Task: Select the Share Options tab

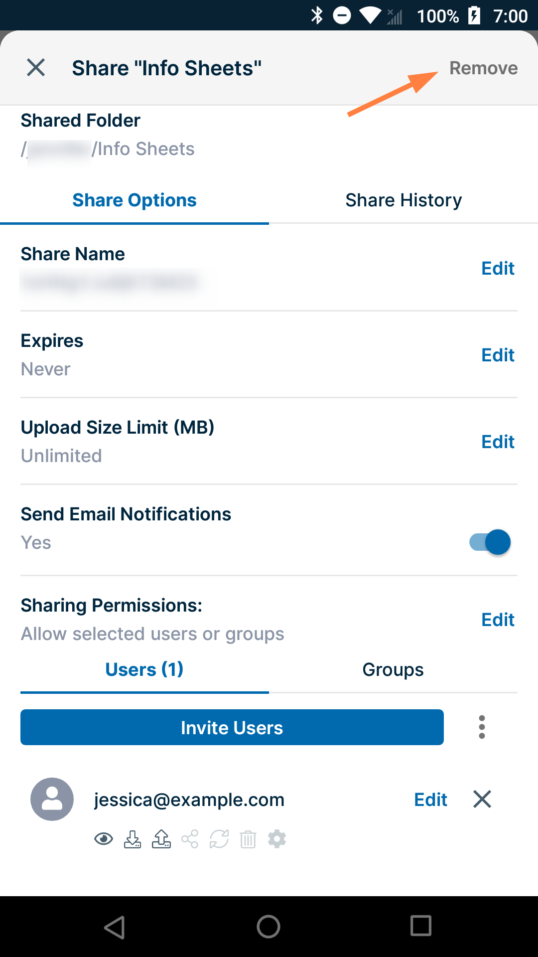Action: 134,200
